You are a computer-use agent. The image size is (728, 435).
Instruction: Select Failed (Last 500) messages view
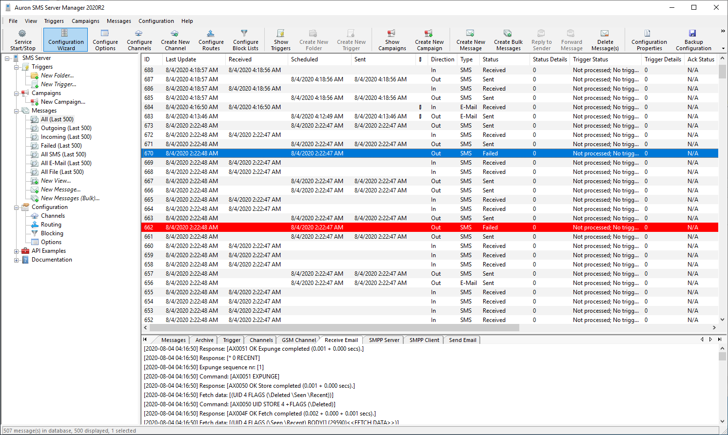pyautogui.click(x=61, y=146)
